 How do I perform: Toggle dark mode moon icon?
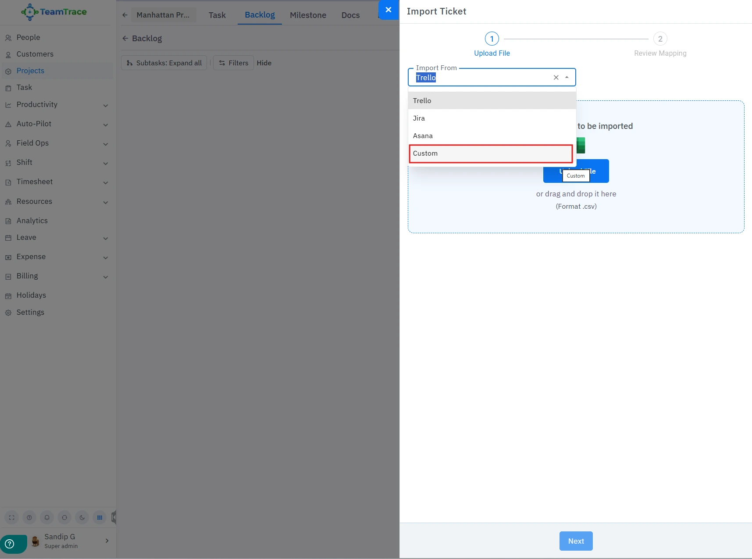pos(82,518)
